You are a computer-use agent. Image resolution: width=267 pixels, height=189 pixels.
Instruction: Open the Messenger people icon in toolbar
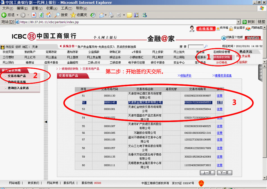tap(144, 15)
